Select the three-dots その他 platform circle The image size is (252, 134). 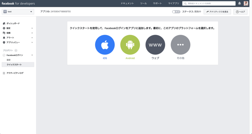tap(180, 45)
